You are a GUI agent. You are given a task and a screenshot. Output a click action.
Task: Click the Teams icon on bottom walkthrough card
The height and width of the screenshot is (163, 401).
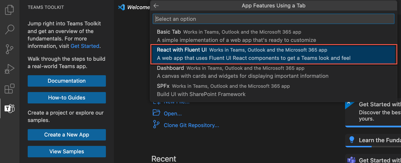351,160
